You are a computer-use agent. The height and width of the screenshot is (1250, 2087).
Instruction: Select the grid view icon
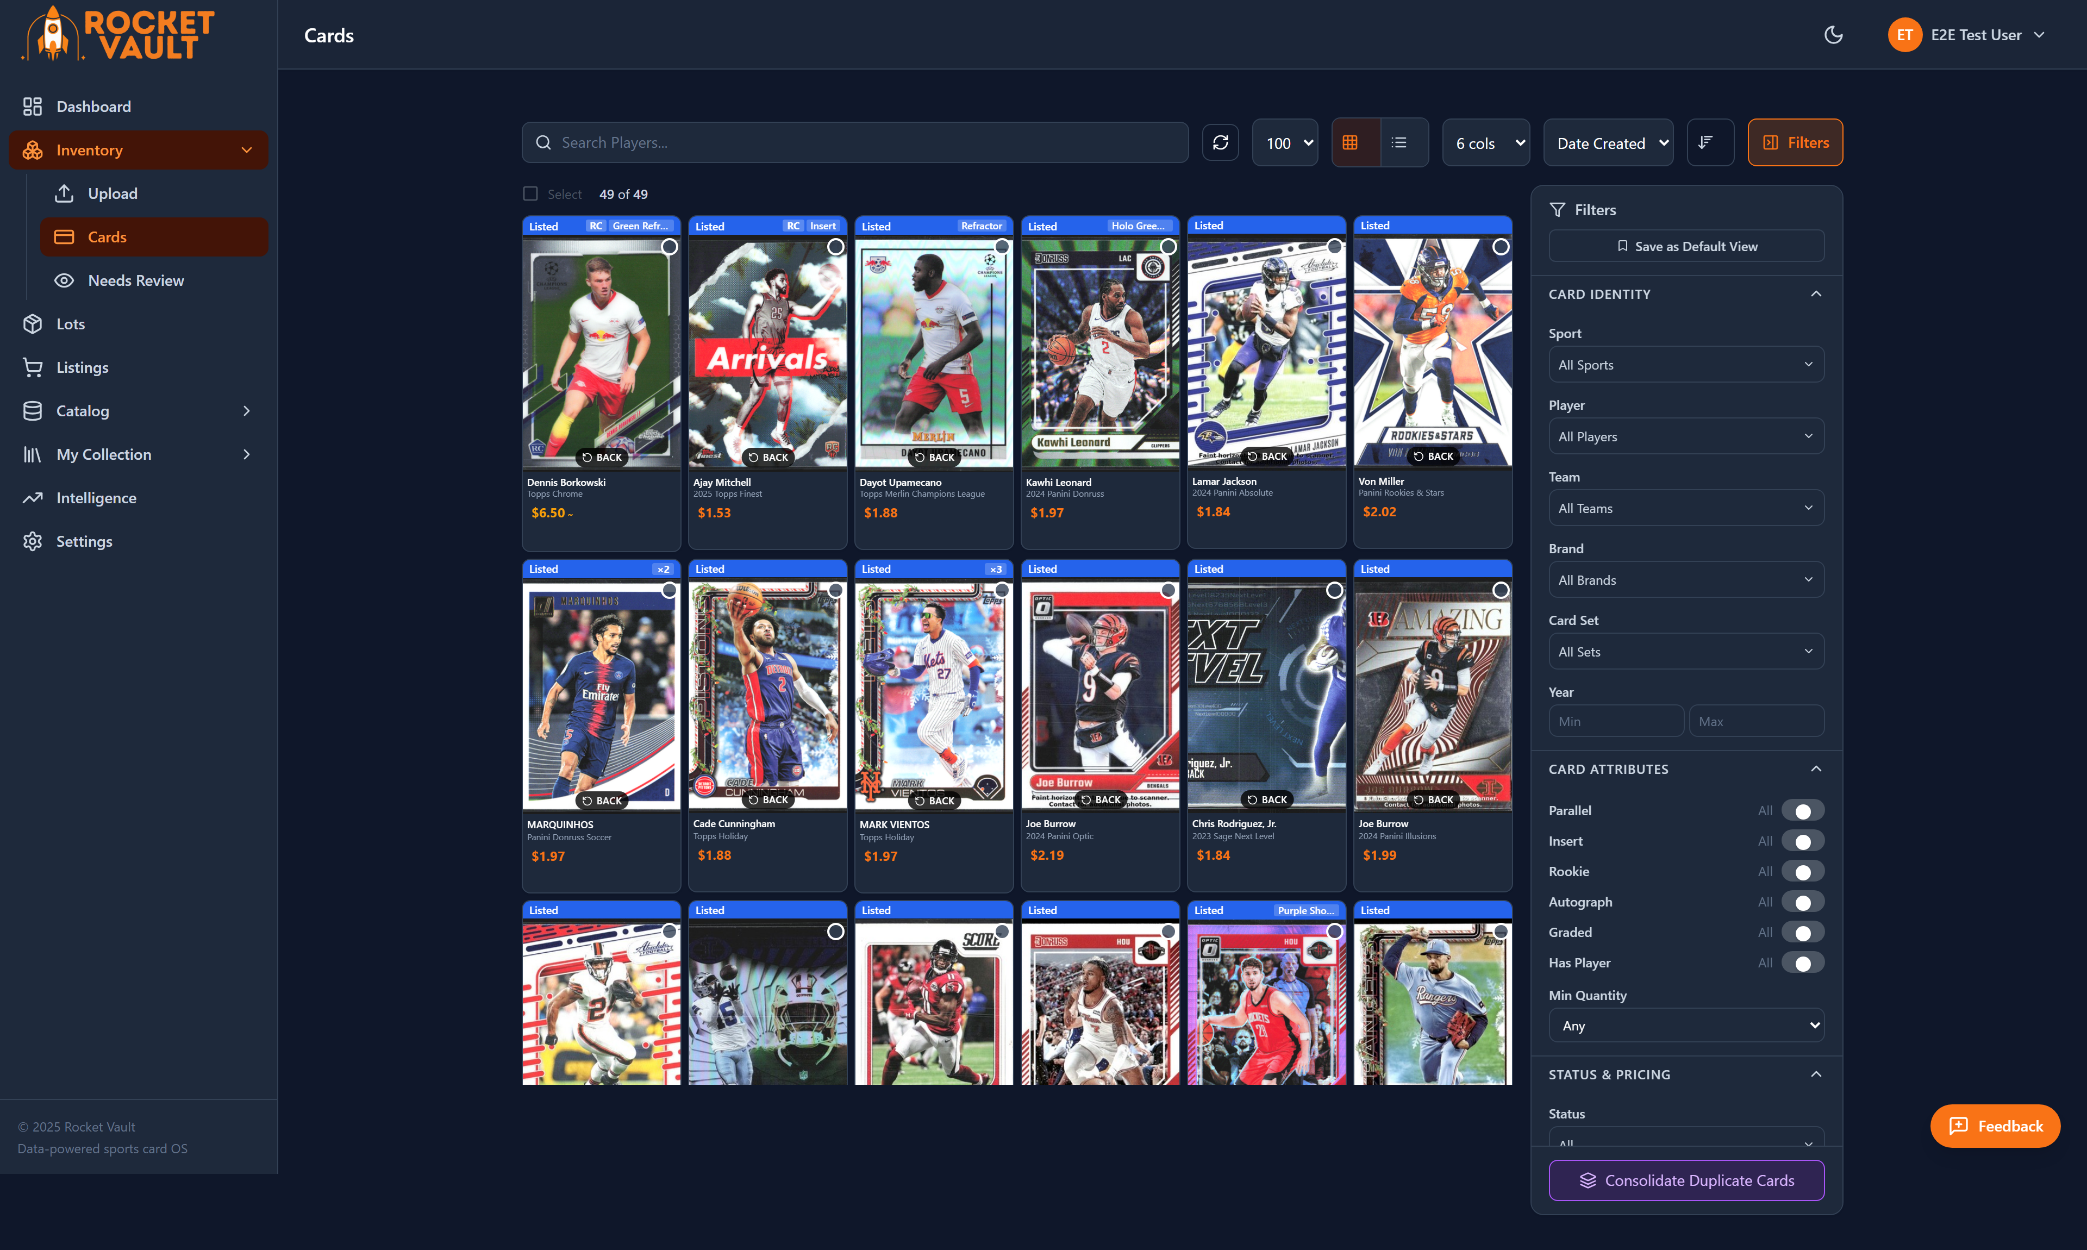click(1354, 141)
